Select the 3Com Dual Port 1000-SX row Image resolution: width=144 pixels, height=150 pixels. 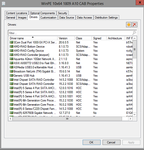pos(71,42)
